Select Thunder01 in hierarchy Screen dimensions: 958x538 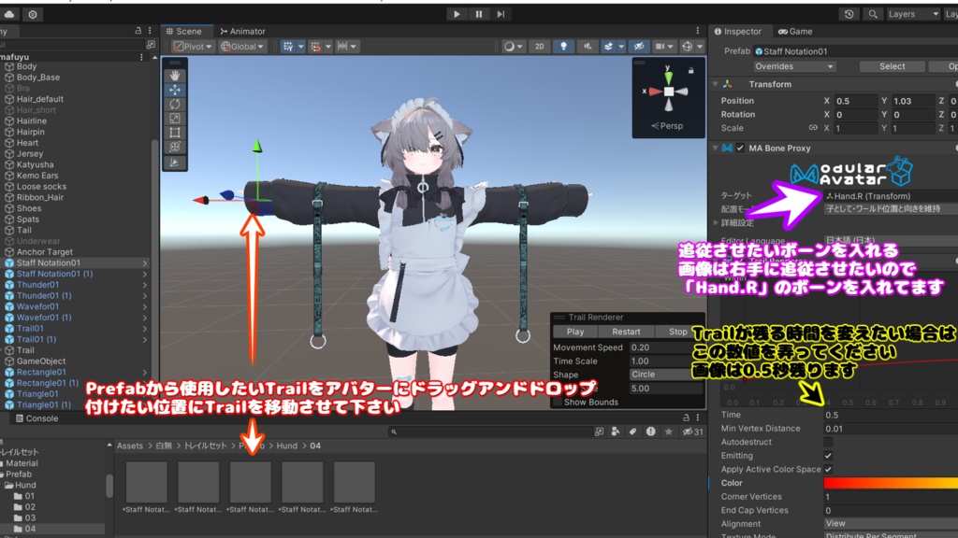tap(37, 285)
